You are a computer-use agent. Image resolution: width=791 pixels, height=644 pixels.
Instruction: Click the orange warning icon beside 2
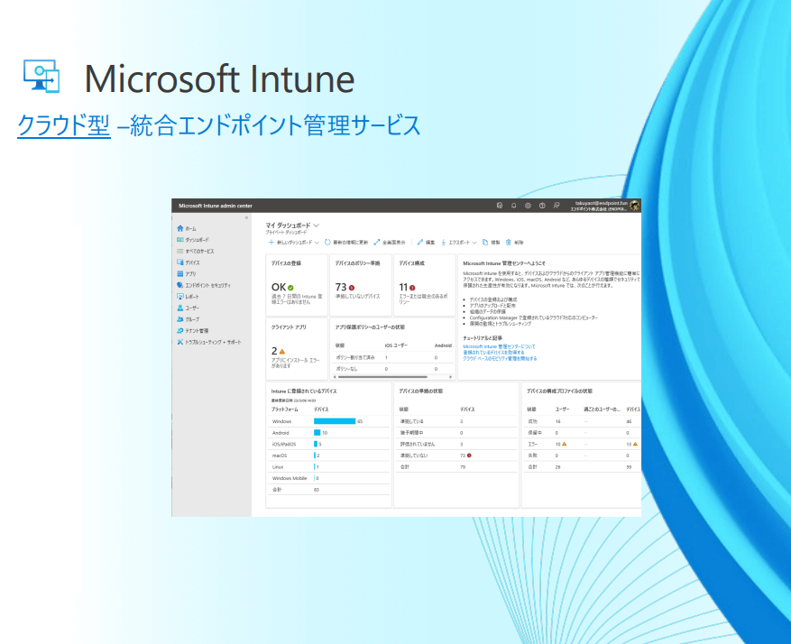(282, 352)
